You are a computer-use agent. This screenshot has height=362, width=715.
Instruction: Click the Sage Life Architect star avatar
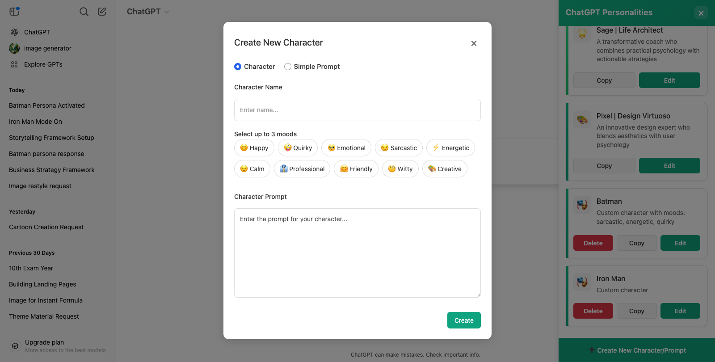[582, 34]
